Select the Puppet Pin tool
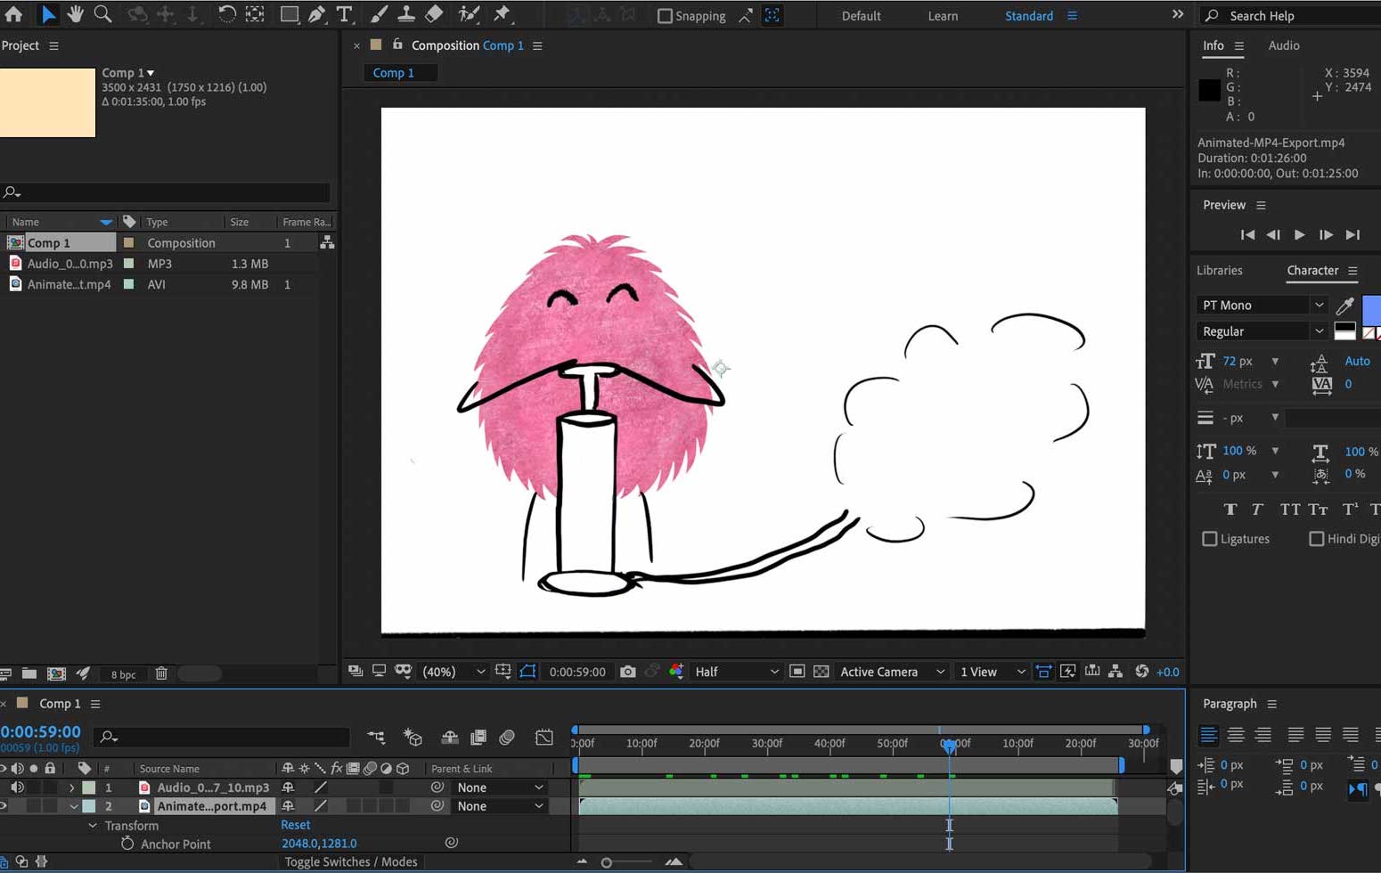 (502, 14)
